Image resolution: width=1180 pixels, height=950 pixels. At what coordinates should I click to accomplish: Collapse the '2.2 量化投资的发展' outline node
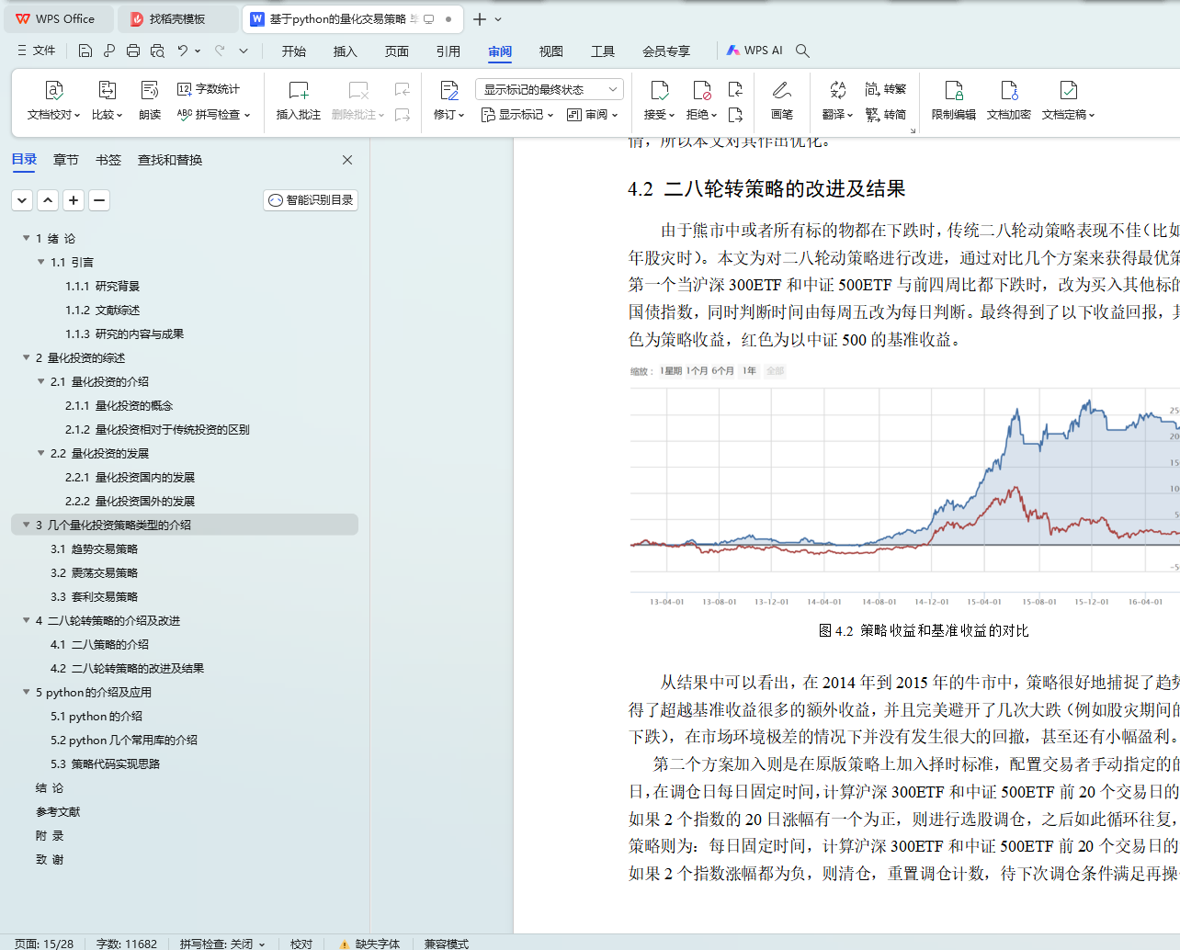tap(41, 453)
